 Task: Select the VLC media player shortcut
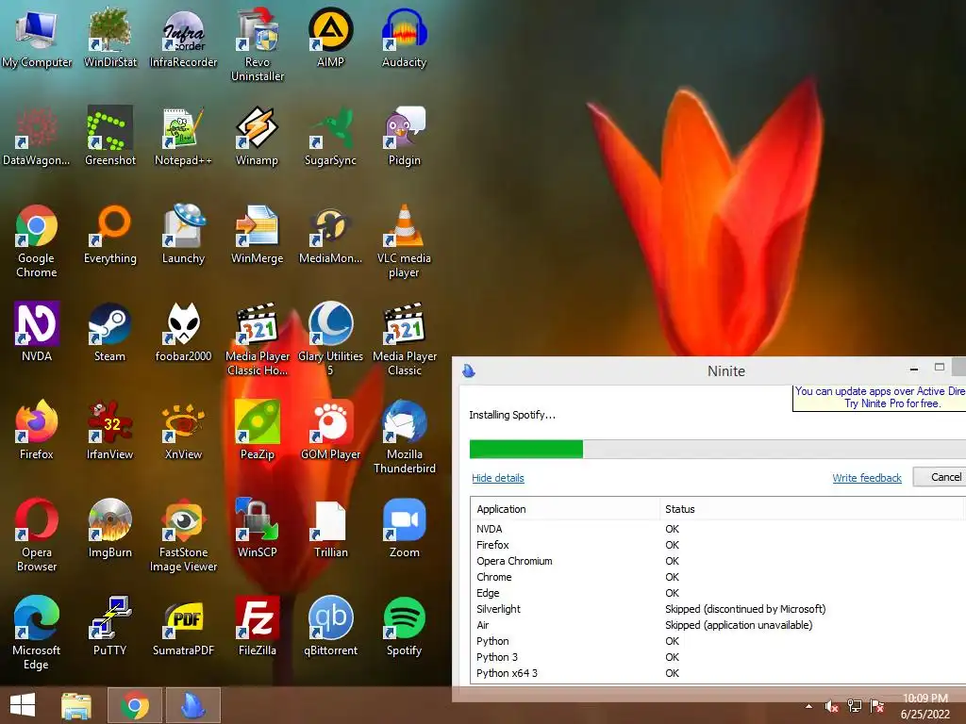coord(404,240)
